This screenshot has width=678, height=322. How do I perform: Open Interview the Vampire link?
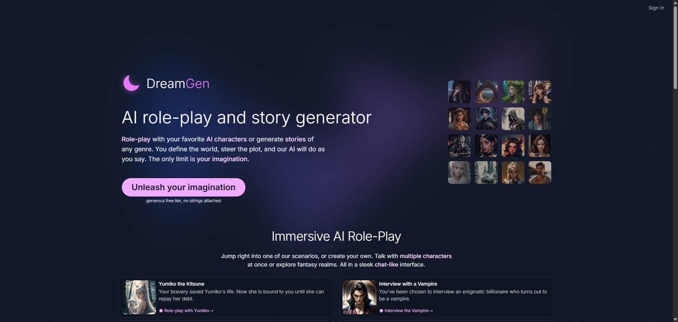[x=406, y=311]
